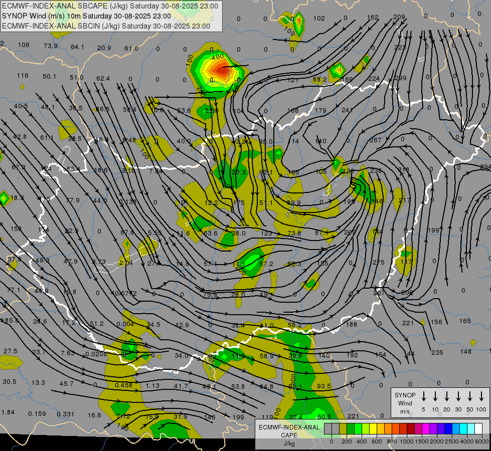Click 'ECMWF-INDEX-ANAL CAPE' legend label
Viewport: 491px width, 451px height.
tap(289, 431)
